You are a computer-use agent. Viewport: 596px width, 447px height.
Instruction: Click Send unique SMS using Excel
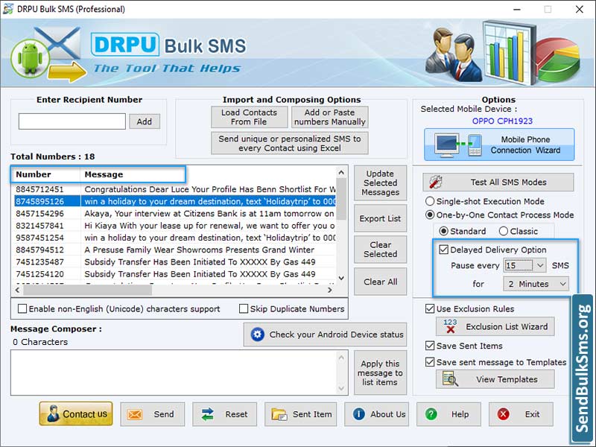pyautogui.click(x=290, y=143)
